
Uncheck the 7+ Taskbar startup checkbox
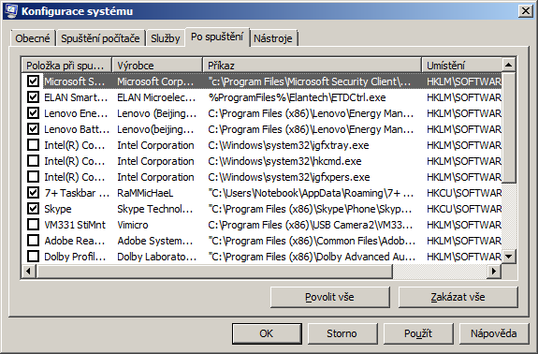(33, 193)
